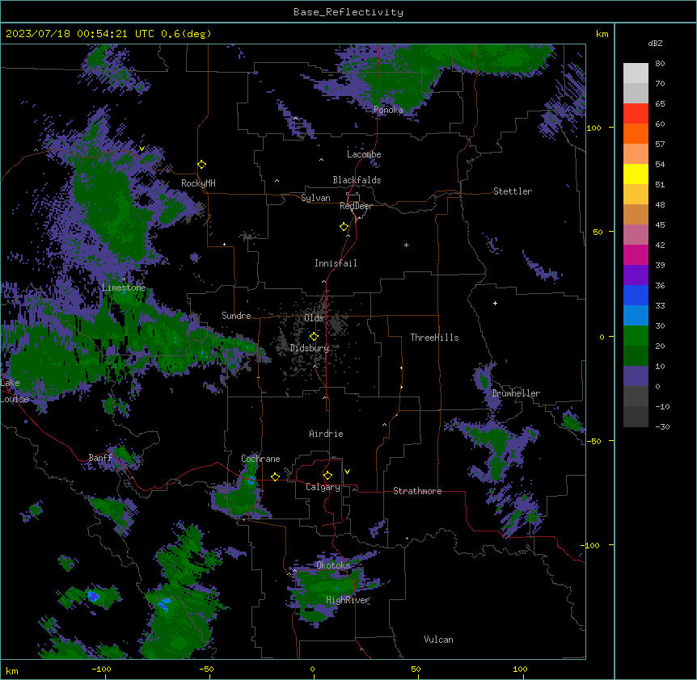Image resolution: width=697 pixels, height=680 pixels.
Task: Click the light gray 80 dBZ legend color
Action: (636, 73)
